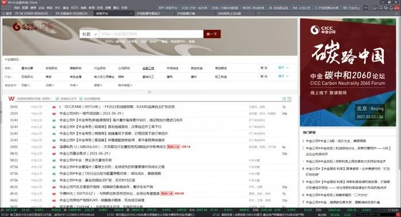Open the 语言 filter dropdown
The height and width of the screenshot is (217, 401).
98,85
